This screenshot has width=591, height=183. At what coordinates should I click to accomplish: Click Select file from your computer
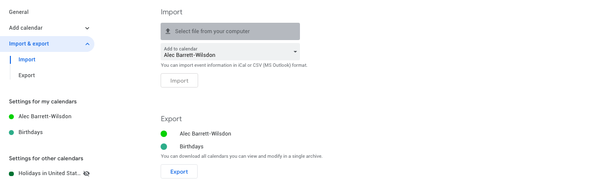point(230,31)
